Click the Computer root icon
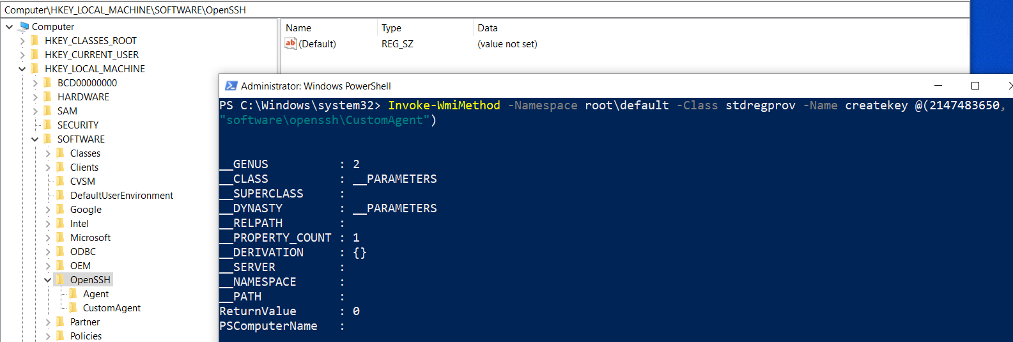This screenshot has width=1013, height=342. point(24,26)
